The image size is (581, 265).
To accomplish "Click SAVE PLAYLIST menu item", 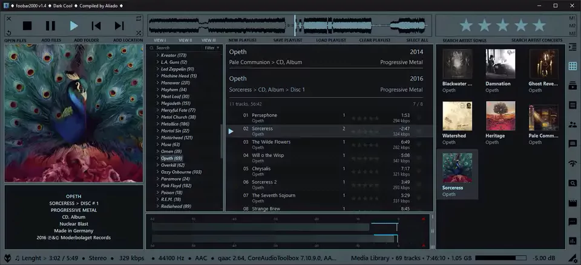I will pyautogui.click(x=288, y=40).
